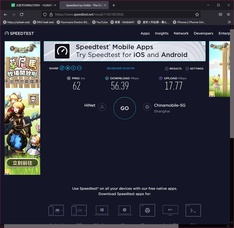
Task: Click the globe server icon
Action: 147,107
